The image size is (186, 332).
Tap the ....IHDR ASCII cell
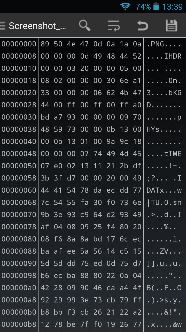[x=164, y=56]
